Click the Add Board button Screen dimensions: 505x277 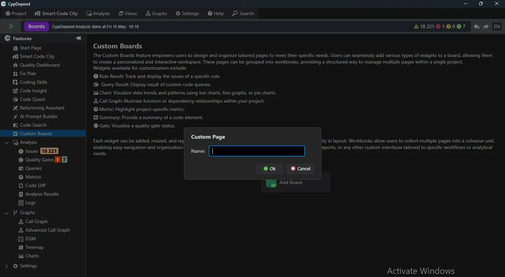pos(296,182)
